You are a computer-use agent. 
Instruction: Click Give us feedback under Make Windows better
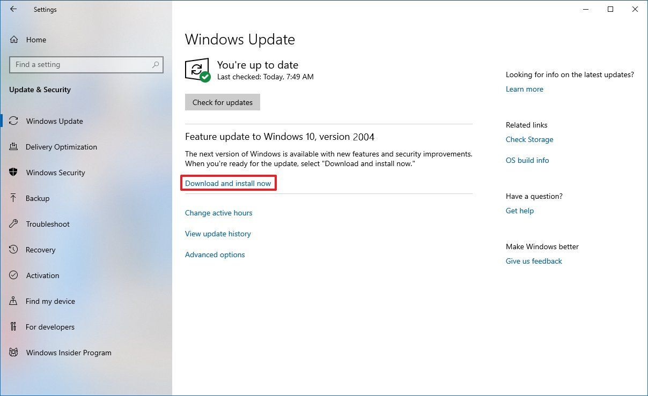pos(534,261)
